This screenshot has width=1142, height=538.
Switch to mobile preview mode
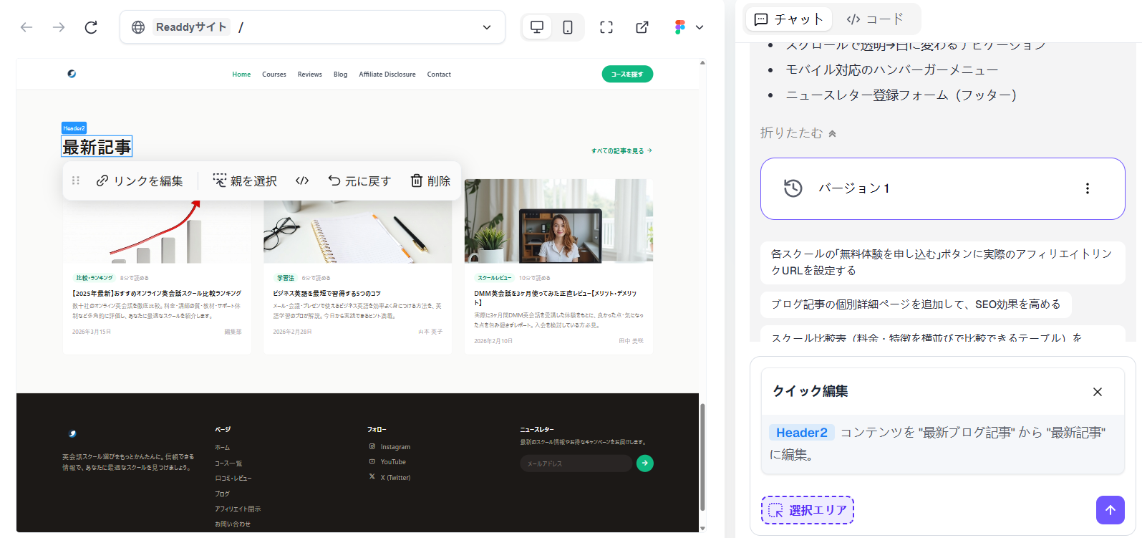568,27
